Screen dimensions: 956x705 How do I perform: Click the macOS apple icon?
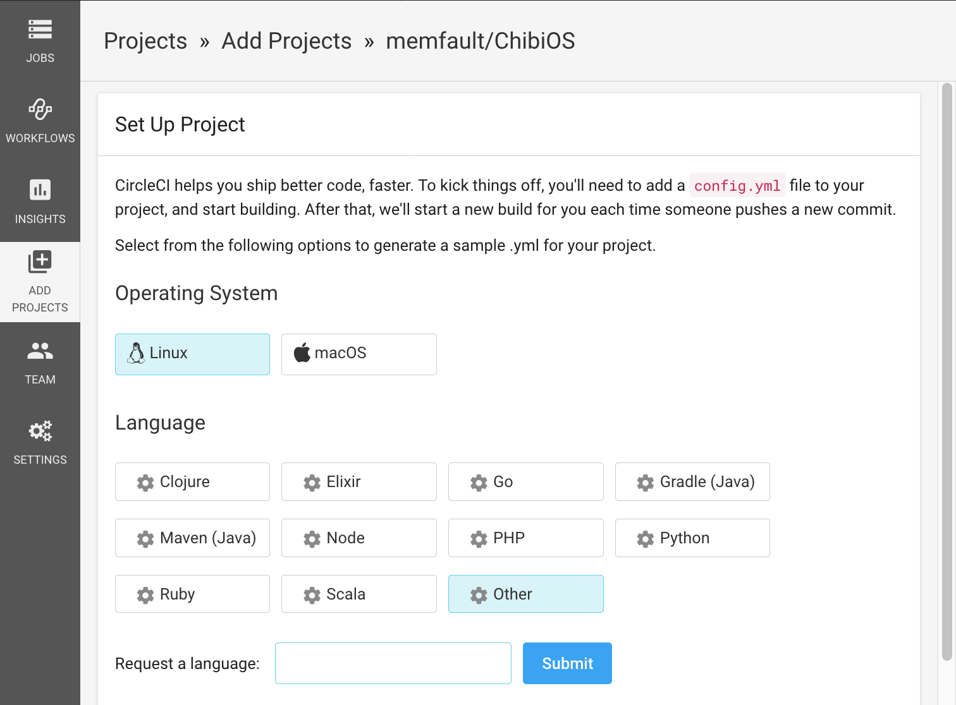point(302,353)
